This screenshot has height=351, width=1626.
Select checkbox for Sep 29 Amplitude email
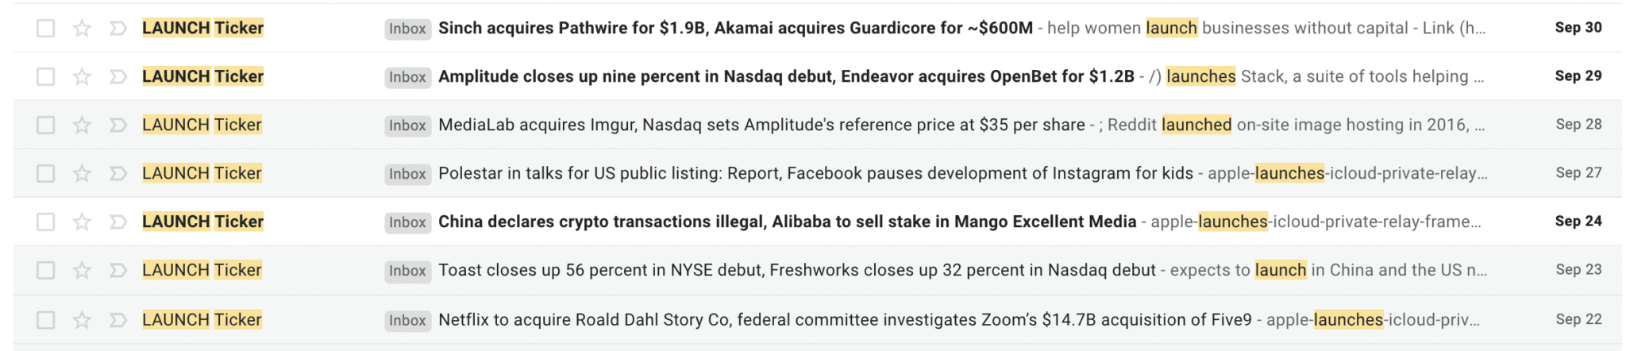46,77
